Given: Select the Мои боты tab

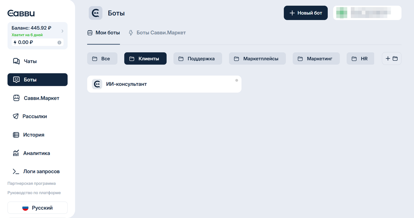Looking at the screenshot, I should (103, 32).
